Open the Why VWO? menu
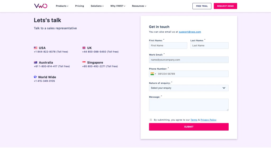This screenshot has height=148, width=271. click(x=118, y=6)
